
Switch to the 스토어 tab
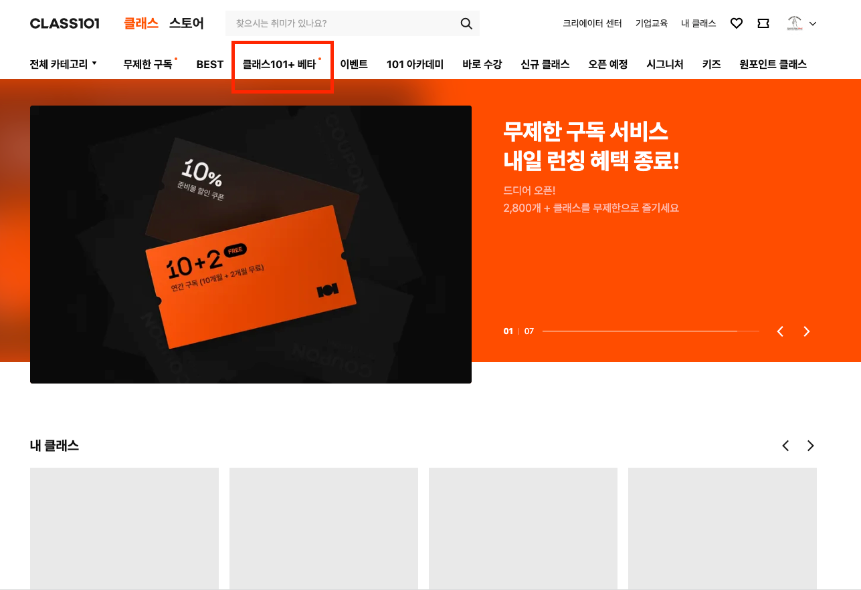[x=186, y=23]
